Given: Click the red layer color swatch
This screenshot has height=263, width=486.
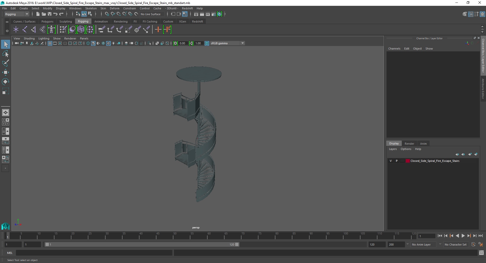Looking at the screenshot, I should point(408,161).
